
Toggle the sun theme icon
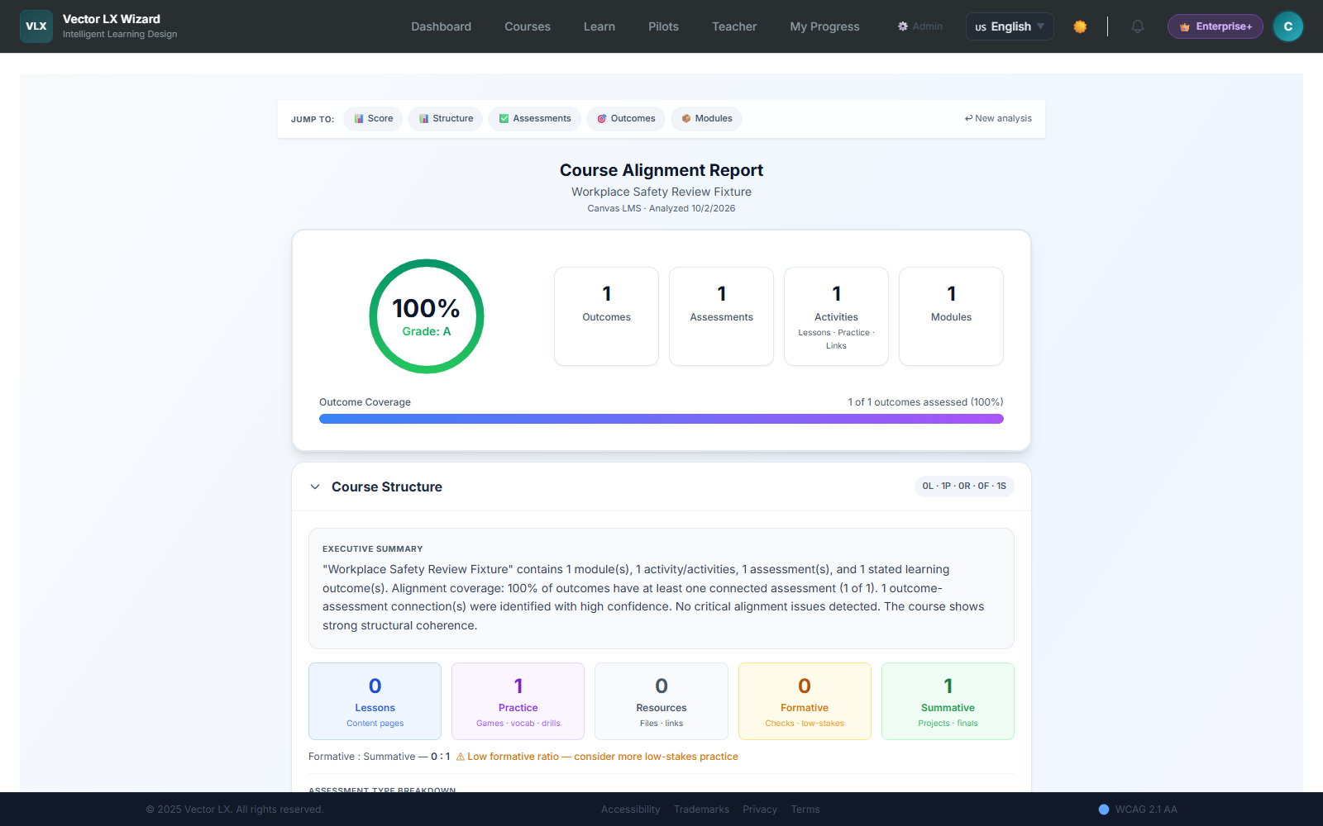(x=1080, y=26)
